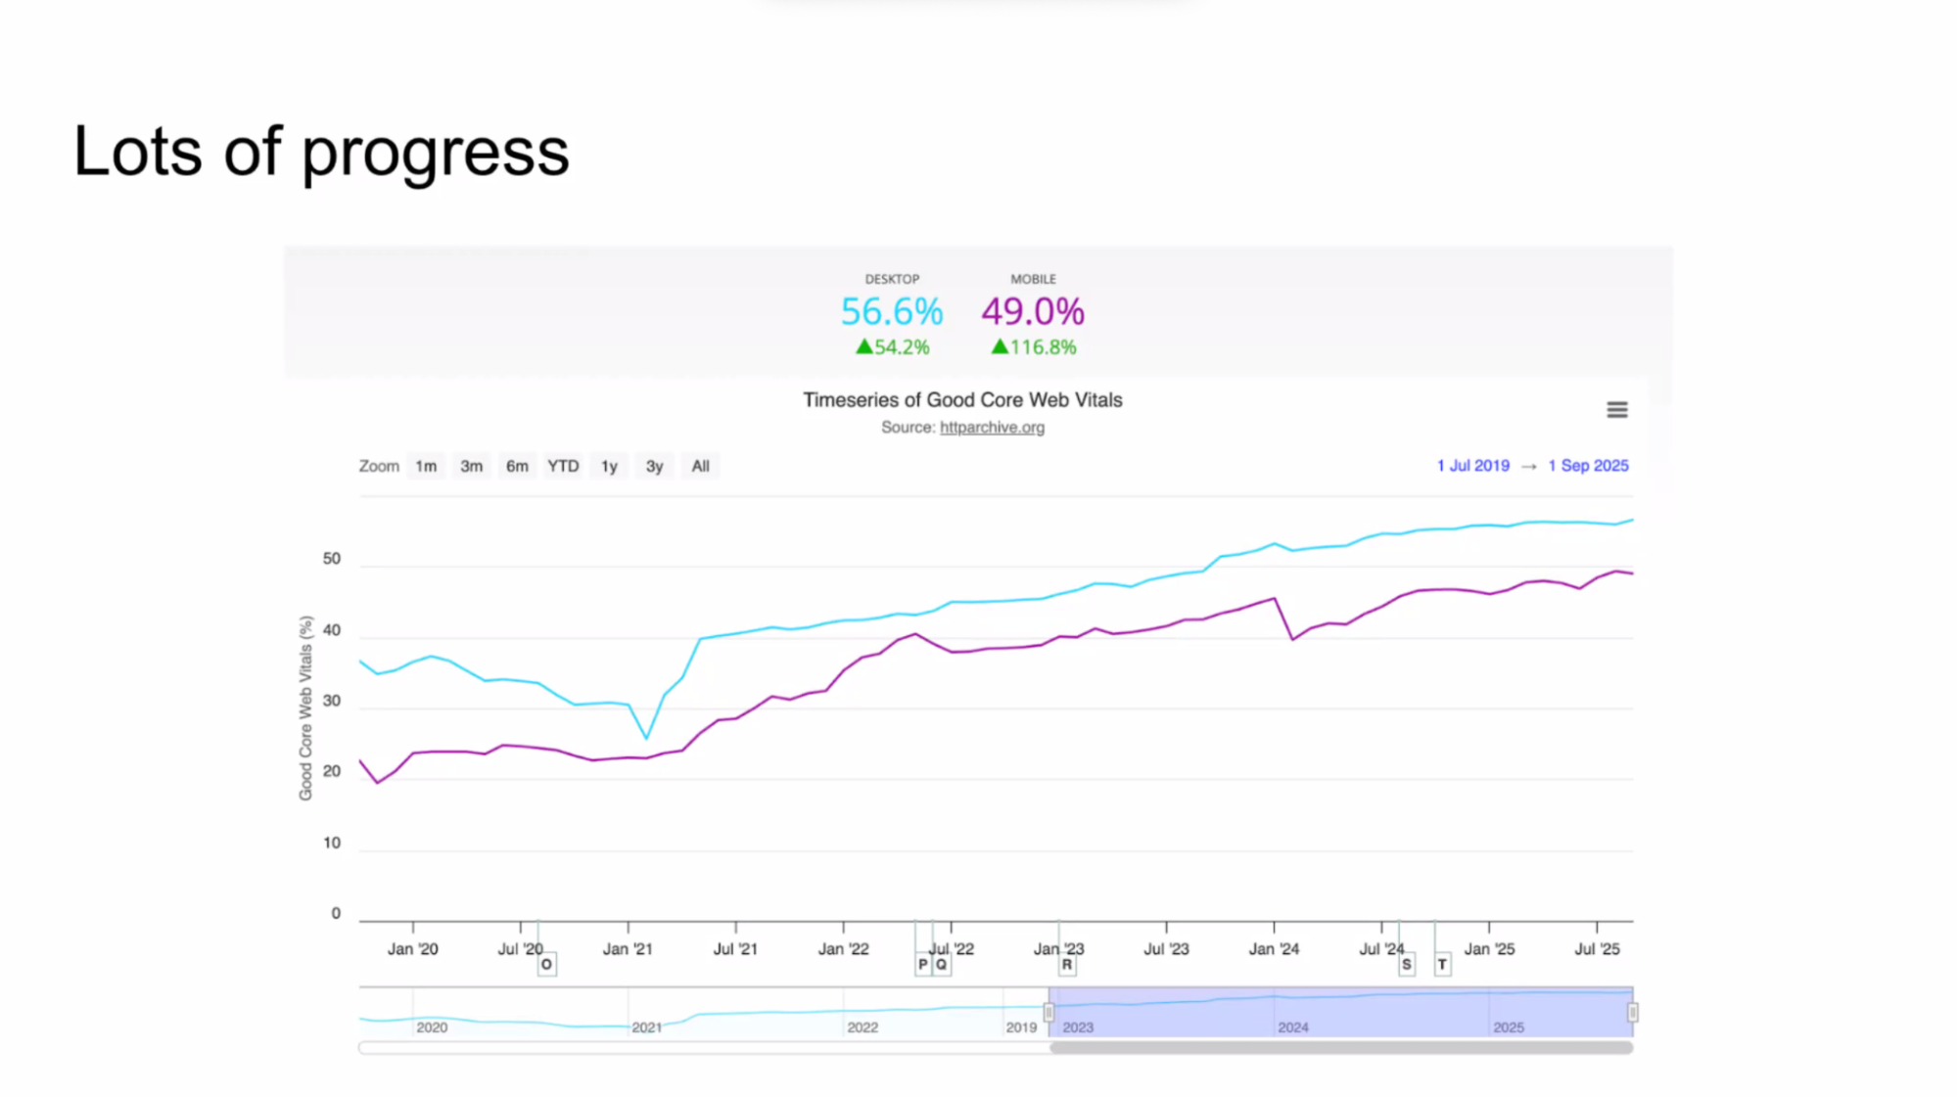This screenshot has width=1957, height=1097.
Task: Edit the 1 Sep 2025 end date
Action: click(1588, 466)
